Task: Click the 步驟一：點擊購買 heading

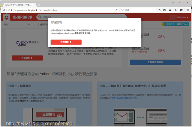Action: (x=20, y=86)
